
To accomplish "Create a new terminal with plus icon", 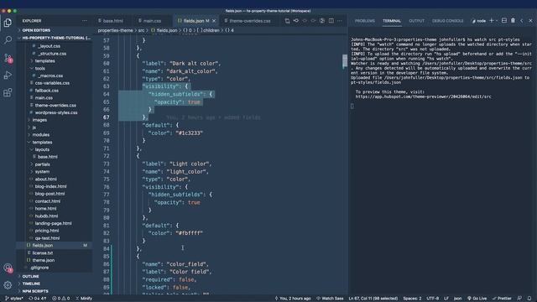I will 491,20.
